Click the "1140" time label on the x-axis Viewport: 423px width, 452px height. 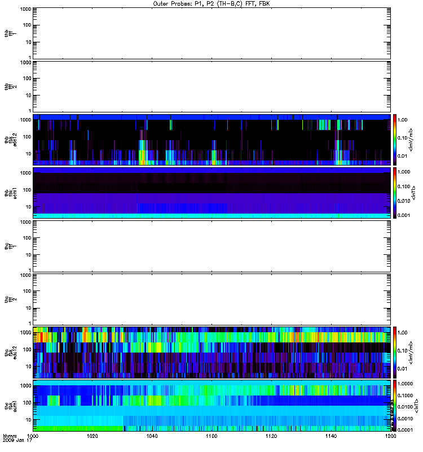[331, 436]
